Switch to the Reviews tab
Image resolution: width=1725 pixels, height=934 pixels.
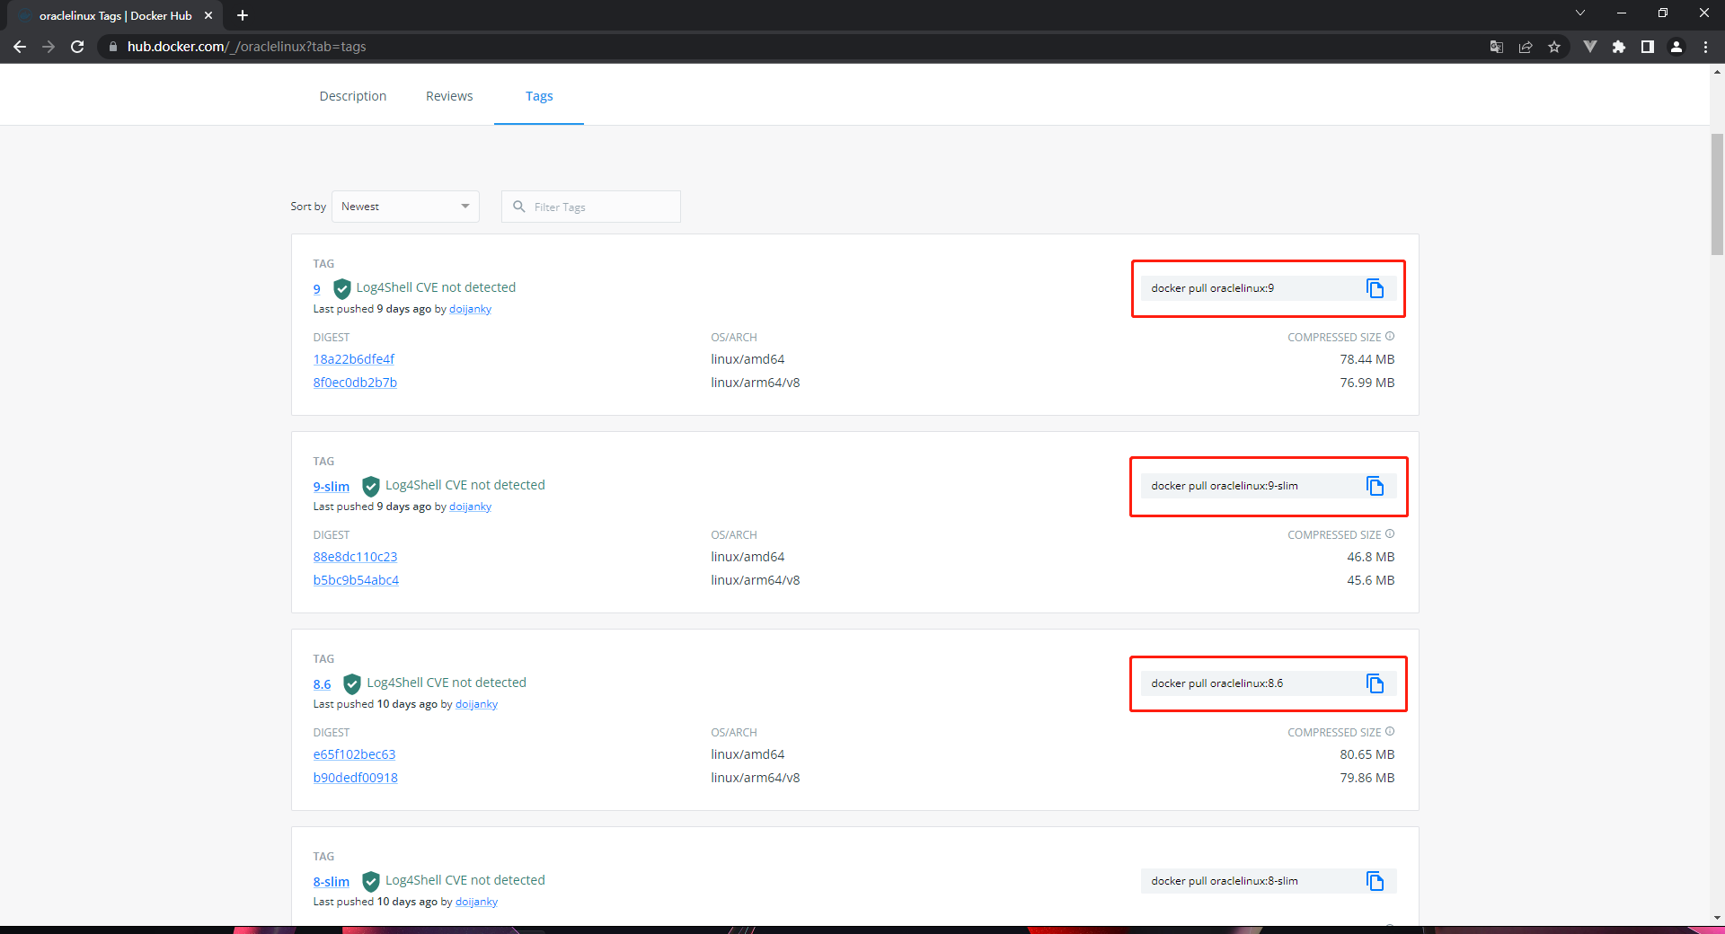point(449,96)
